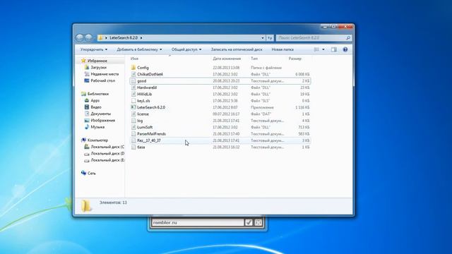Viewport: 452px width, 254px height.
Task: Select Компьютер in the navigation pane
Action: click(97, 140)
